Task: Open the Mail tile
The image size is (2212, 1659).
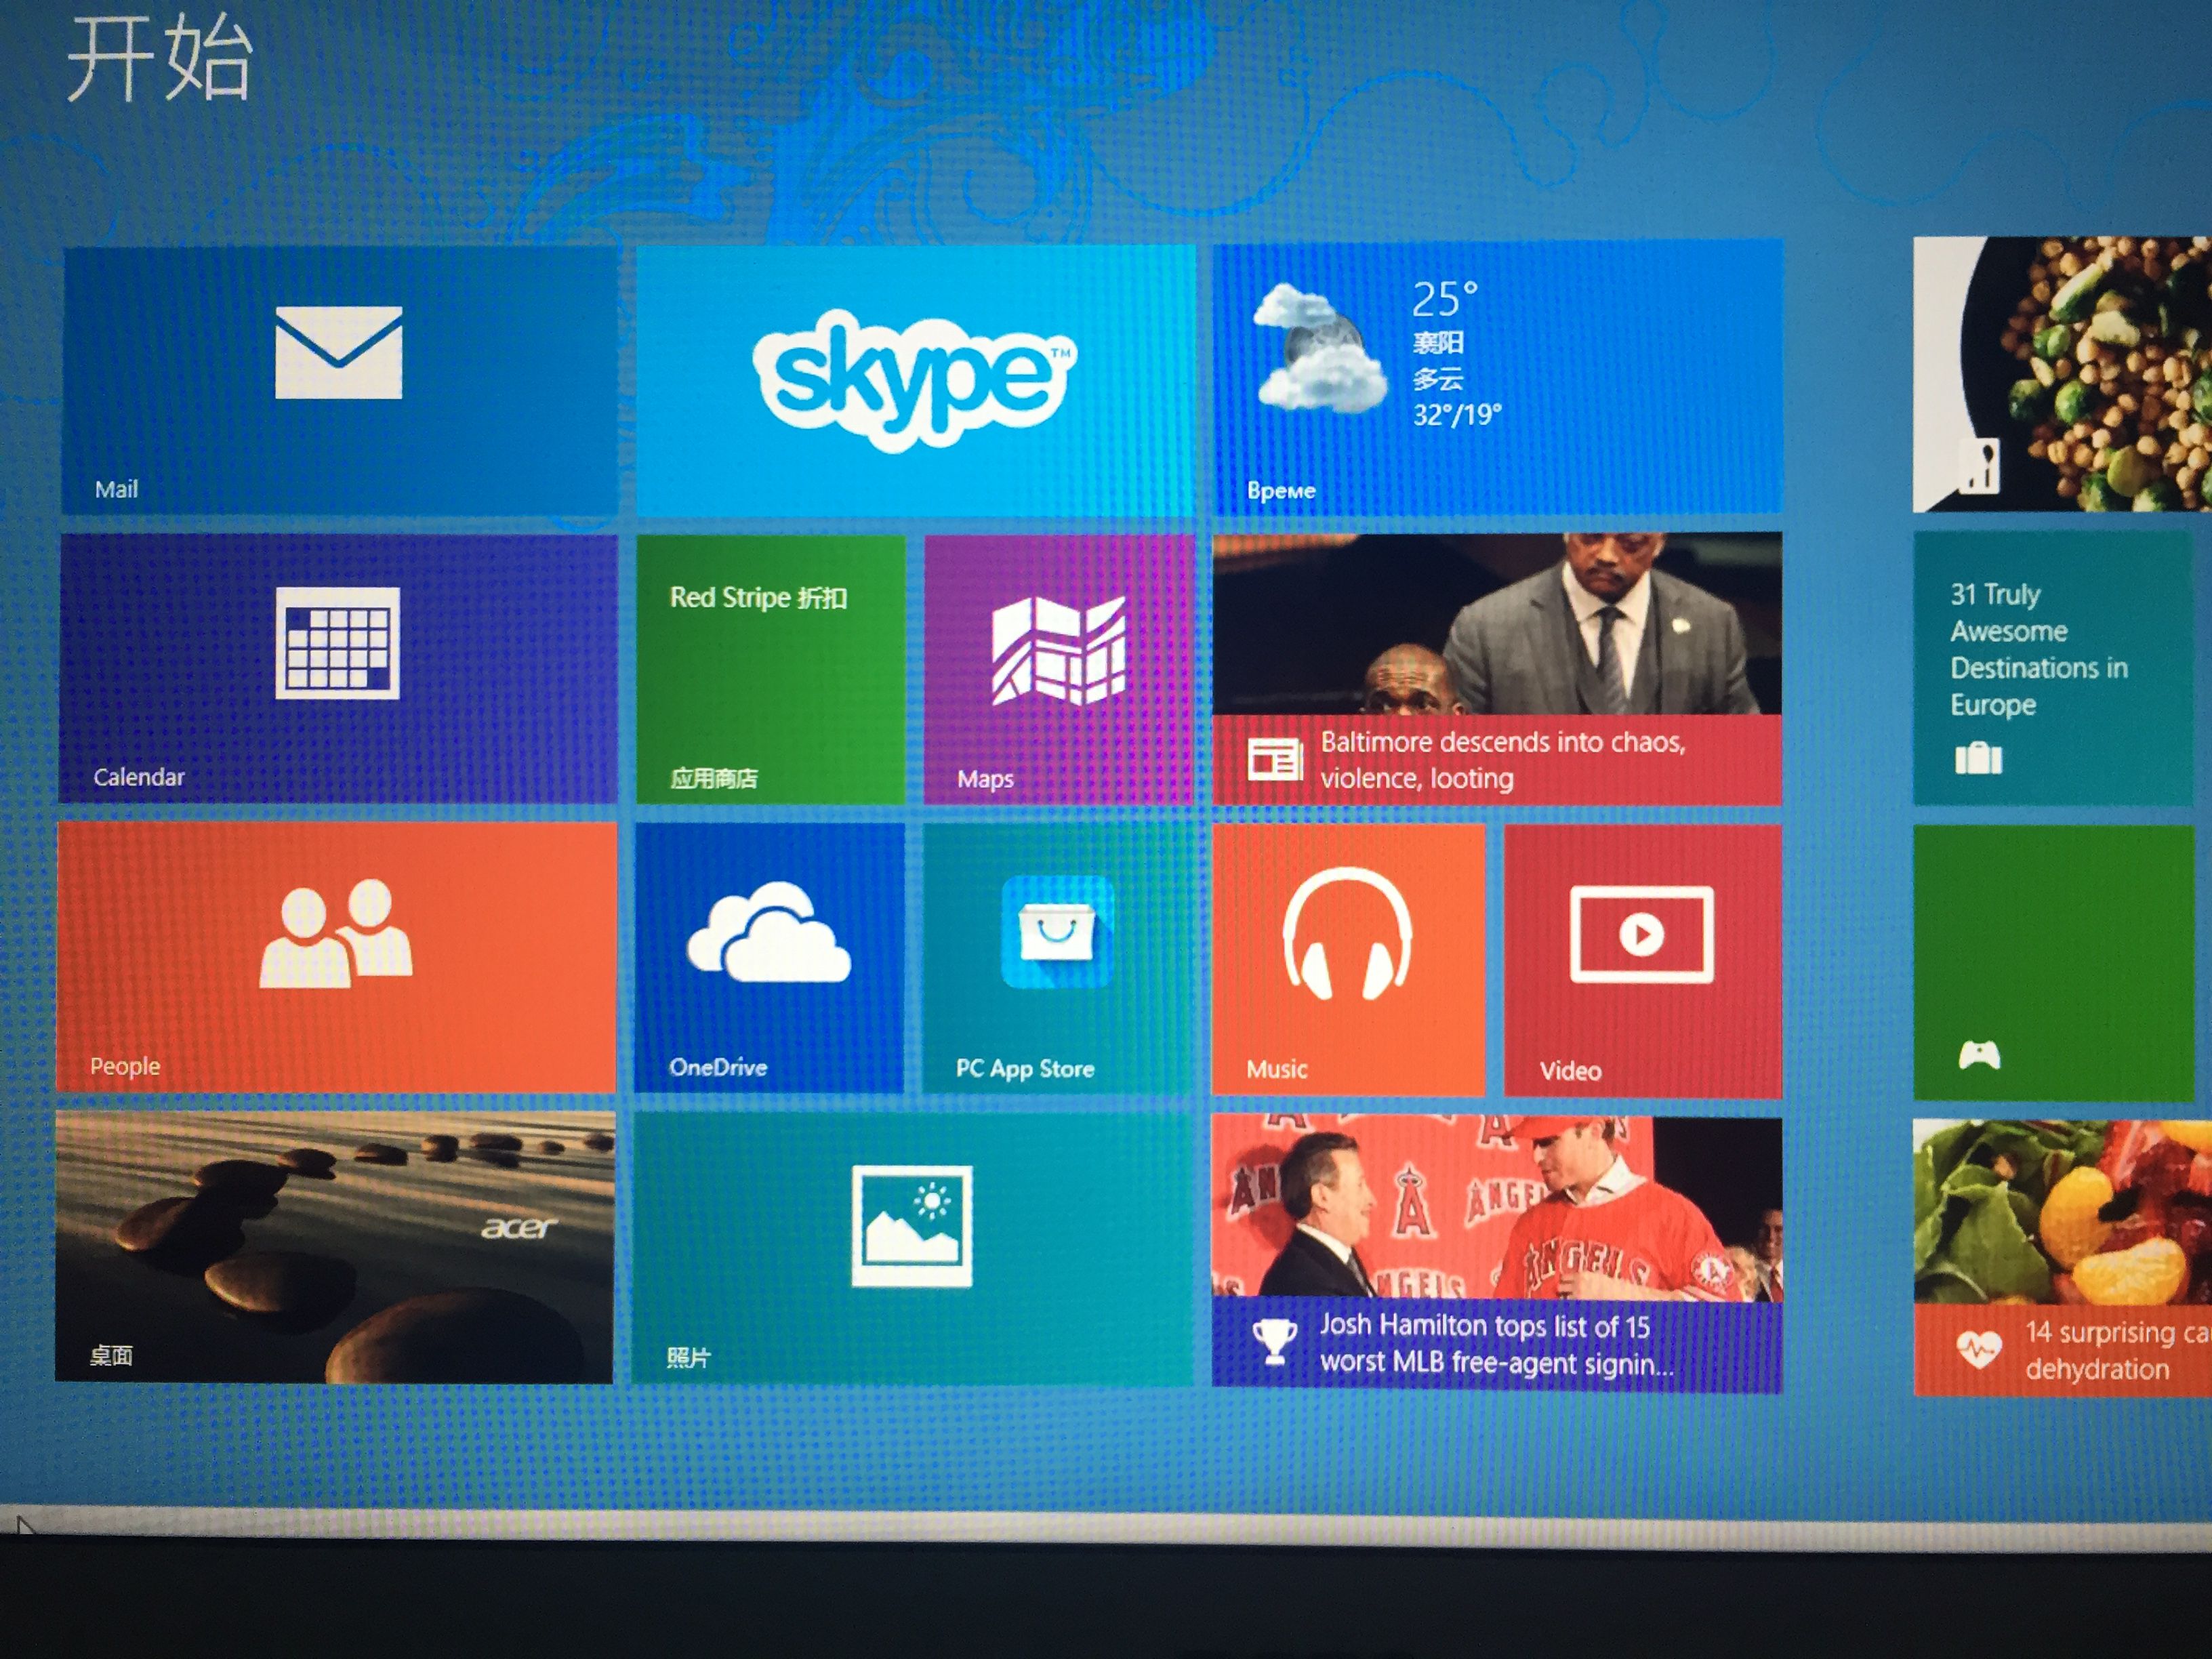Action: coord(340,381)
